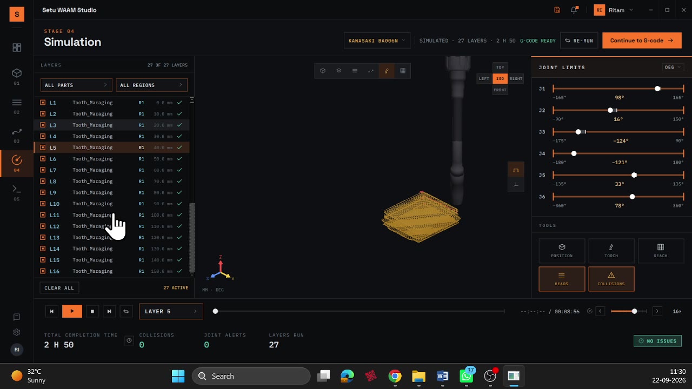Screen dimensions: 692x389
Task: Open the settings gear in the sidebar
Action: coord(17,332)
